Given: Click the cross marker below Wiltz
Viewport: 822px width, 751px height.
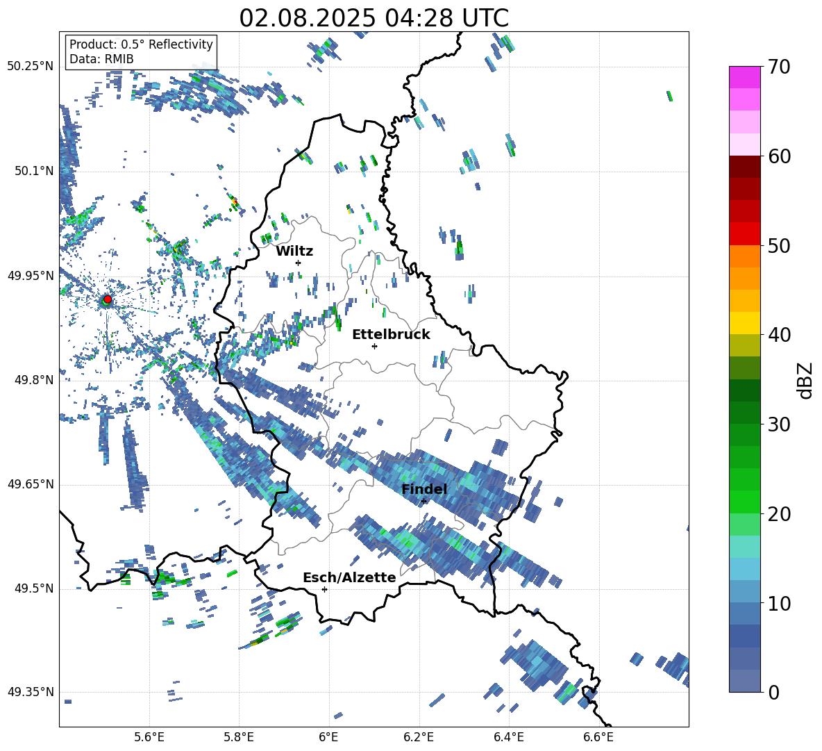Looking at the screenshot, I should tap(299, 263).
